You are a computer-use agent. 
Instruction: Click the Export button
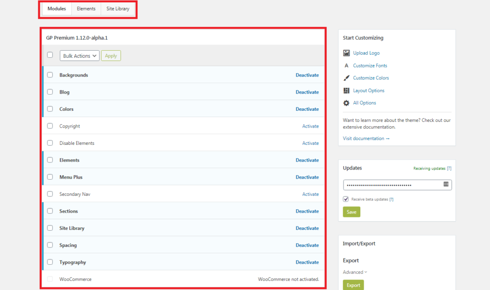353,285
